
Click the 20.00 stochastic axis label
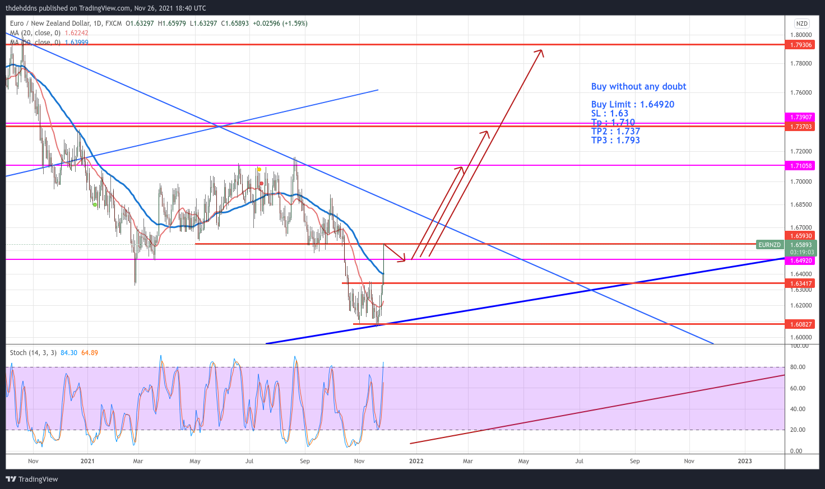(798, 430)
